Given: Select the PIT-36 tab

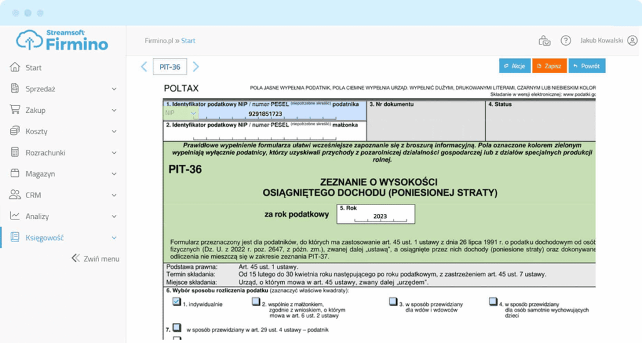Looking at the screenshot, I should tap(170, 66).
